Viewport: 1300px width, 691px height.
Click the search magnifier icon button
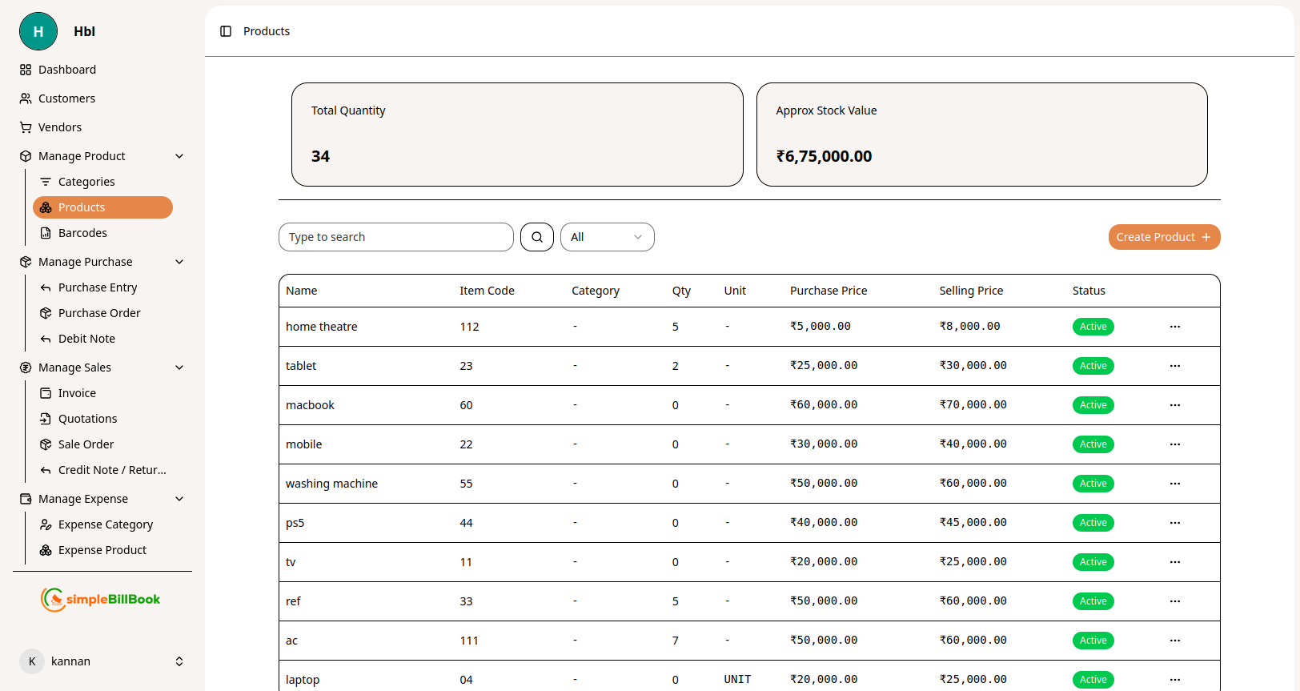click(536, 237)
